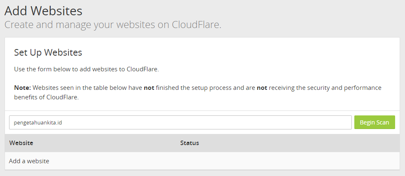Click the 'Use the form below' instruction text

[86, 69]
